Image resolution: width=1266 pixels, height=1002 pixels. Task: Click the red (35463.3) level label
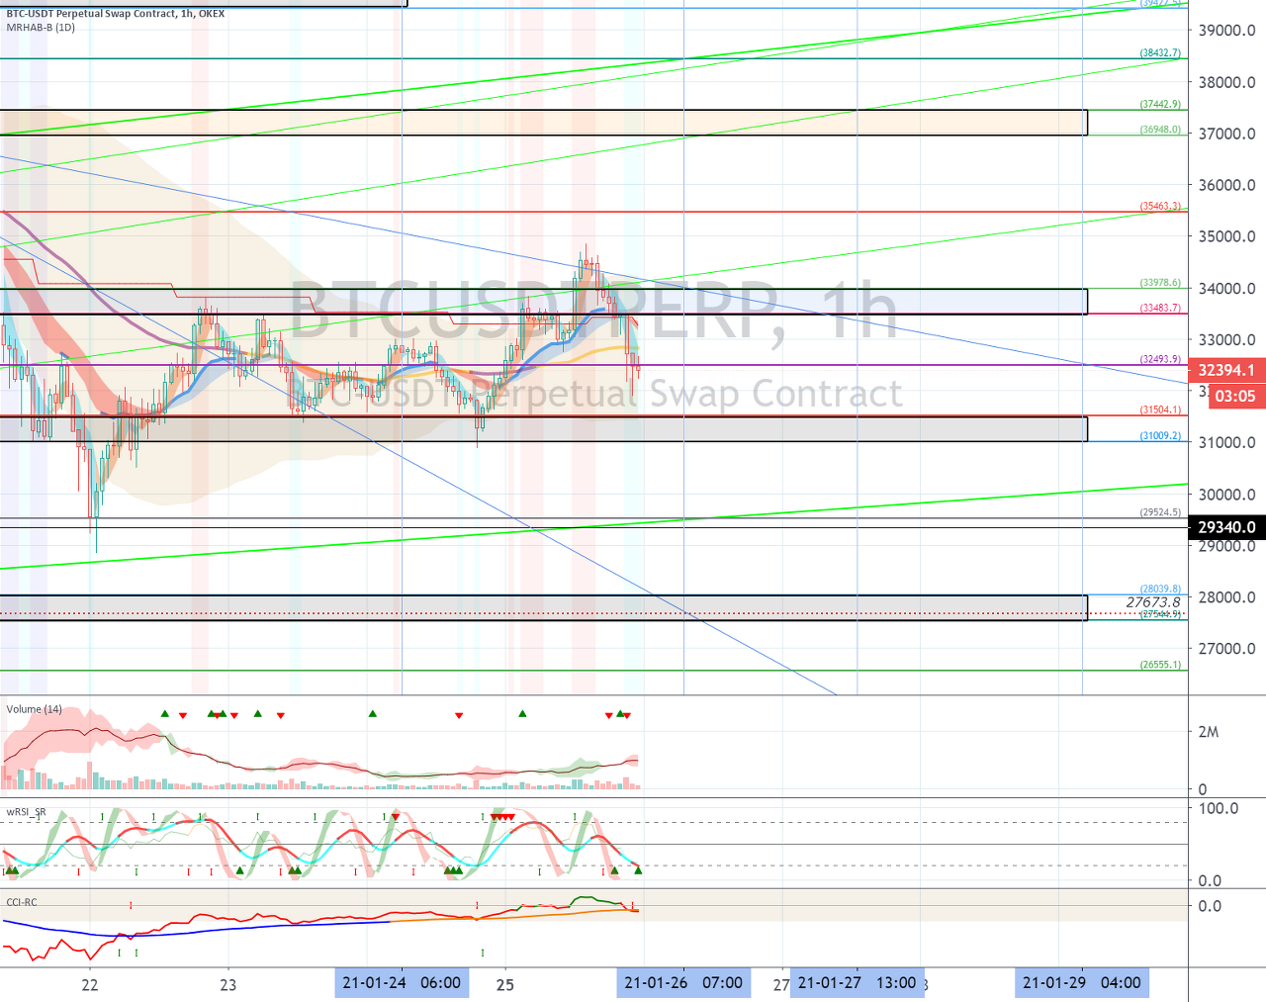[x=1160, y=207]
